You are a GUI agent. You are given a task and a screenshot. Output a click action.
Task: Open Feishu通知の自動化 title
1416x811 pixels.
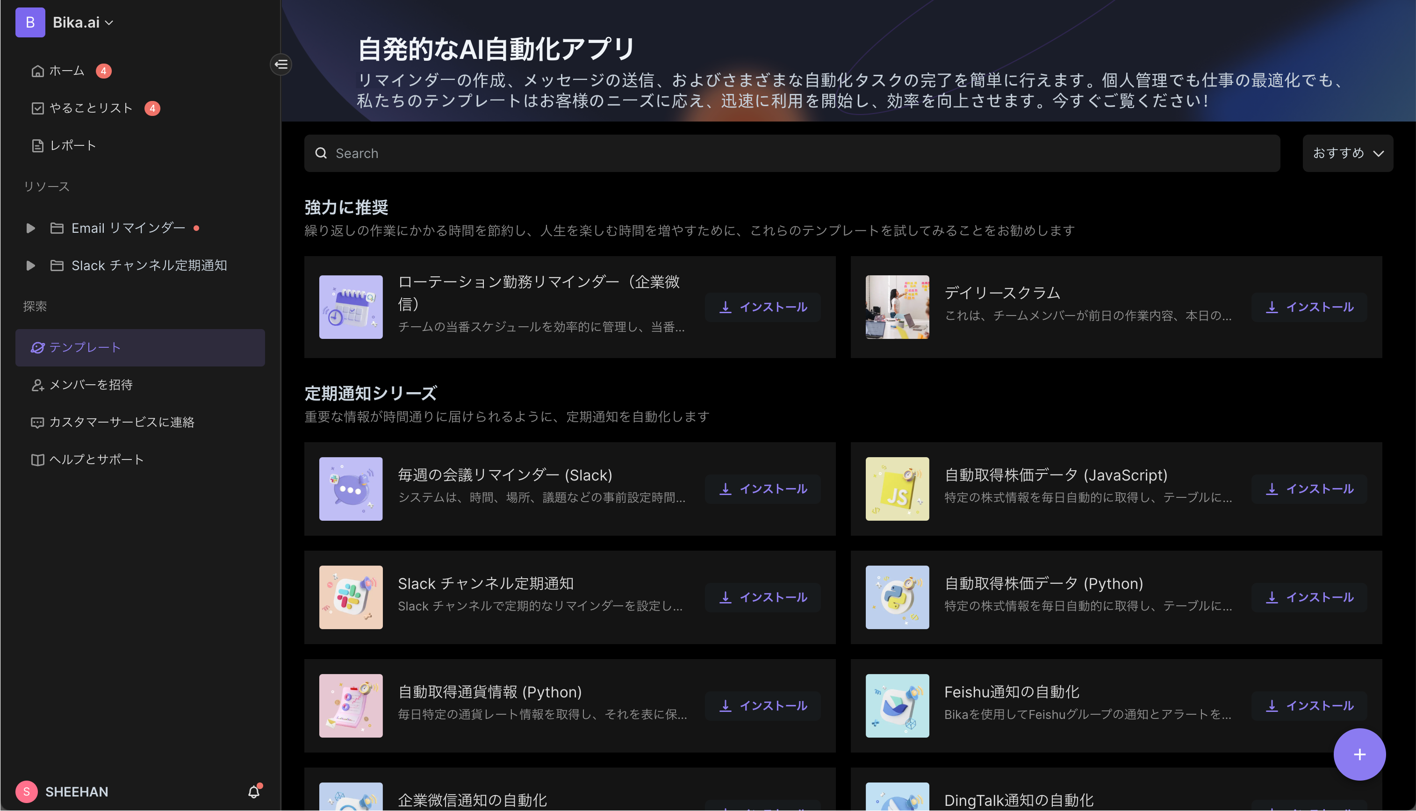pyautogui.click(x=1012, y=692)
